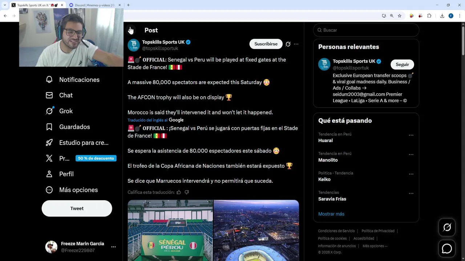Click the rocket creator studio icon
This screenshot has width=465, height=261.
pyautogui.click(x=49, y=143)
